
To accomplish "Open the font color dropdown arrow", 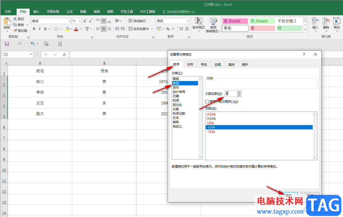I will [x=80, y=29].
